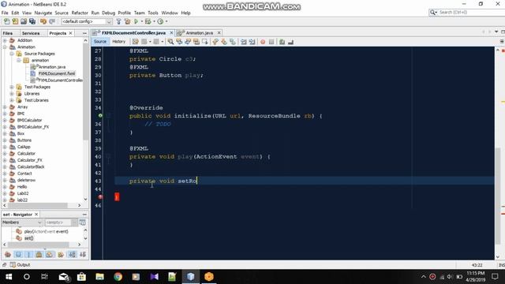Click the Open Project toolbar icon
The width and height of the screenshot is (505, 284).
click(24, 21)
